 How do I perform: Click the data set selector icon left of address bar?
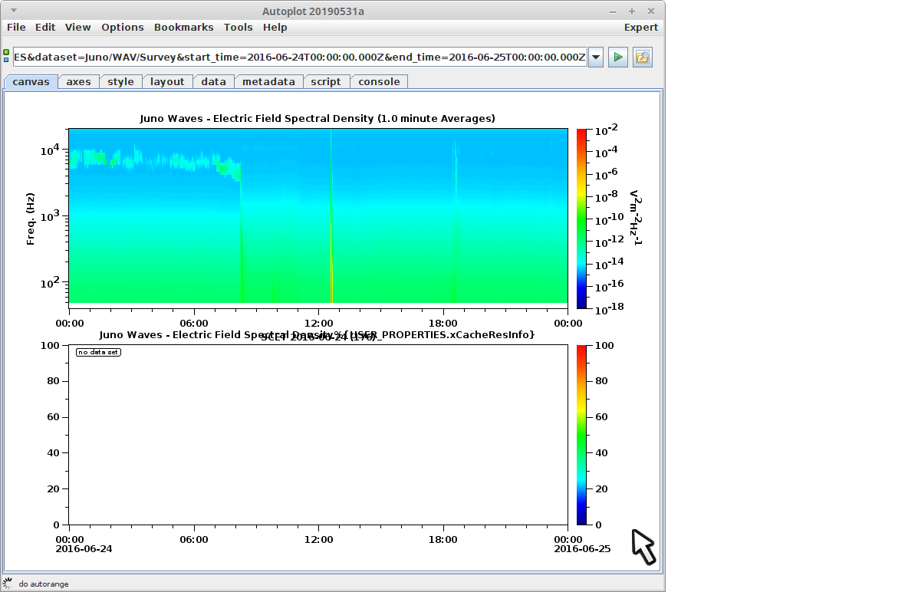point(6,56)
